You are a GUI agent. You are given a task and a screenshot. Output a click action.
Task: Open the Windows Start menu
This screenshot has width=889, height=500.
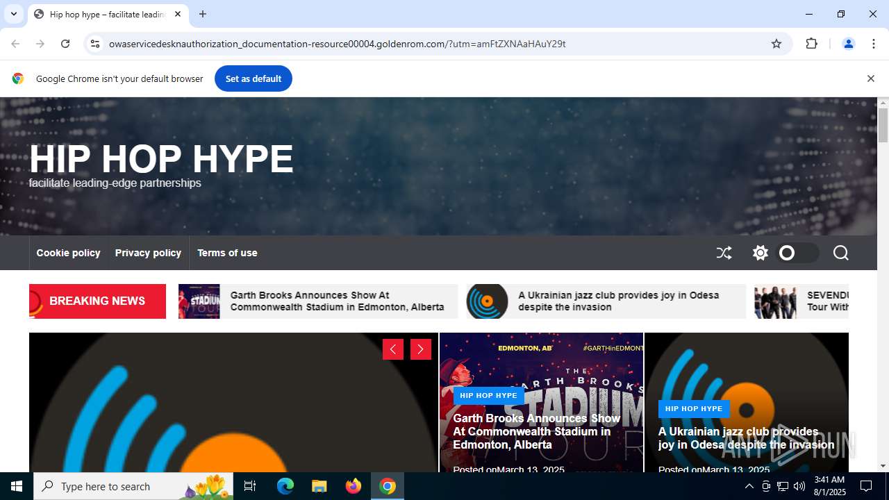tap(17, 486)
